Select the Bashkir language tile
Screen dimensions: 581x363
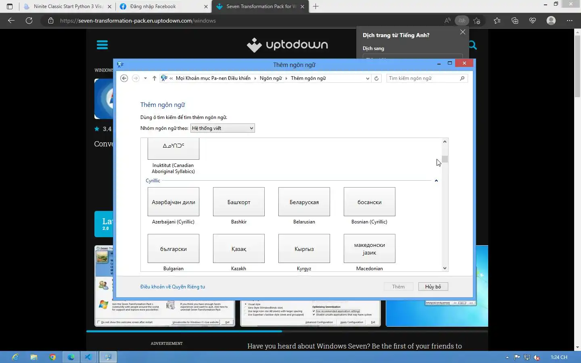(239, 206)
